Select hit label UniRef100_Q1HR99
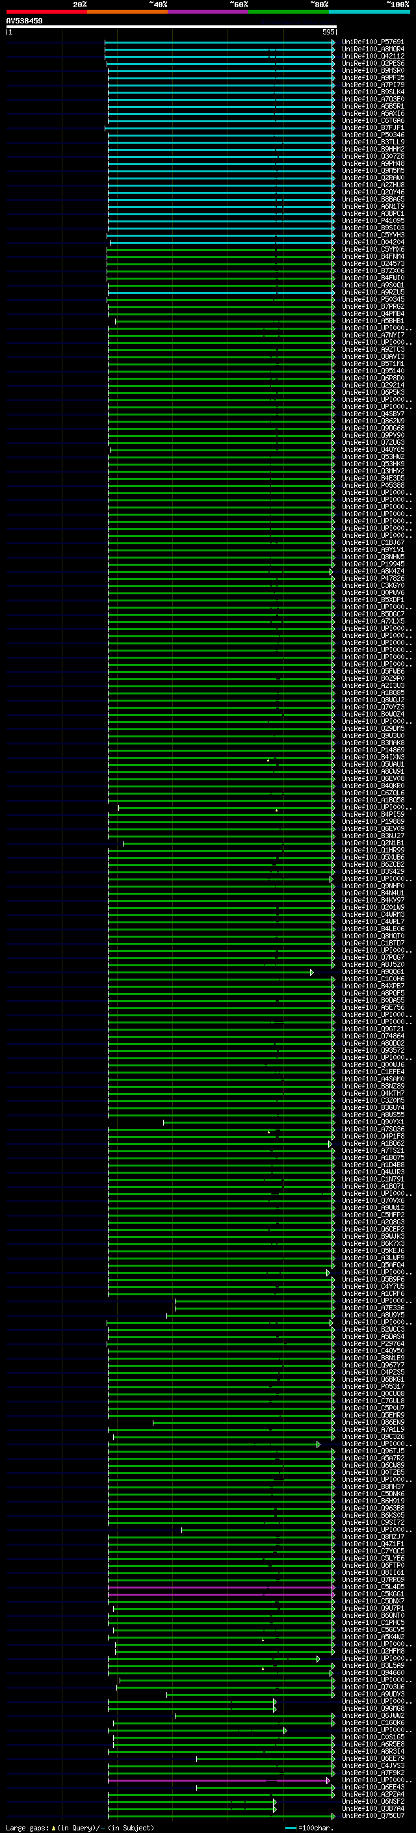 [x=372, y=851]
